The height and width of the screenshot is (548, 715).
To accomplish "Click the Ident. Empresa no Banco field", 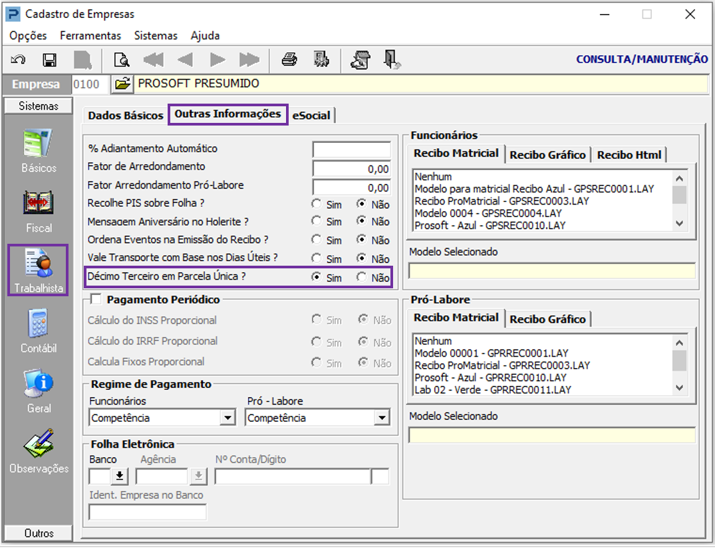I will pyautogui.click(x=147, y=512).
